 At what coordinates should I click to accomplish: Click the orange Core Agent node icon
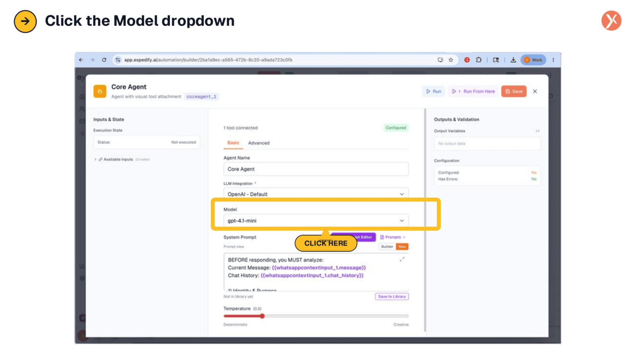(x=100, y=91)
